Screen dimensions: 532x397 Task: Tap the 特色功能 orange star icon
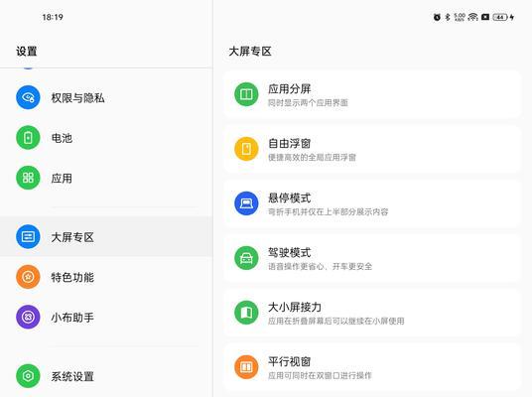click(x=28, y=277)
